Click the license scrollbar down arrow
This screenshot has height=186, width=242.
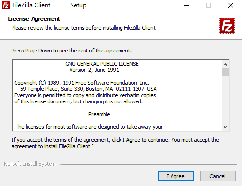pos(225,127)
